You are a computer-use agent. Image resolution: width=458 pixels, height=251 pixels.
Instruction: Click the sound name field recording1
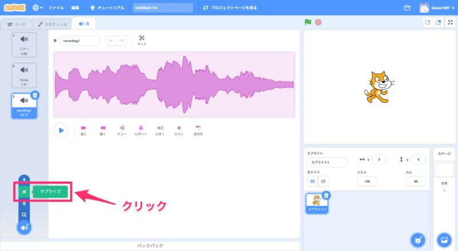coord(80,41)
